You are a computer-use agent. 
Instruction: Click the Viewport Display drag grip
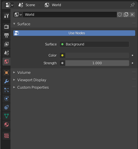pos(134,80)
